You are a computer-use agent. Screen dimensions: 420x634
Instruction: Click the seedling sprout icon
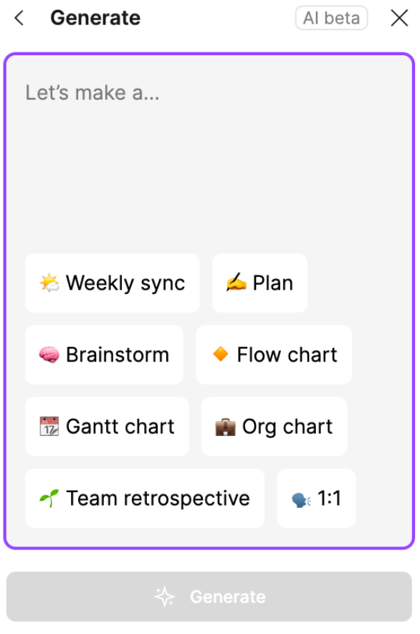tap(49, 498)
